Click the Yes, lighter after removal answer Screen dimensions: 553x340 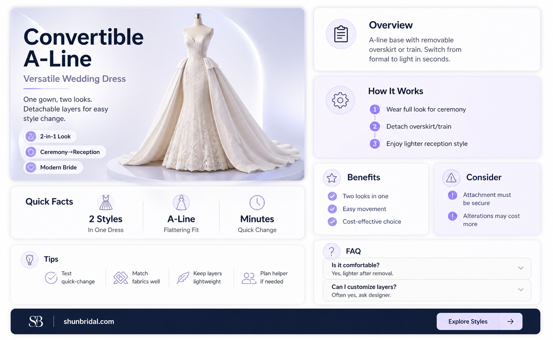click(x=362, y=273)
